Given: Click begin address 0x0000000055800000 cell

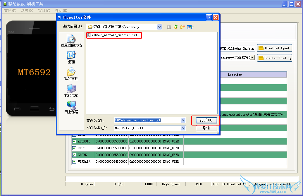Looking at the screenshot, I should 111,148.
